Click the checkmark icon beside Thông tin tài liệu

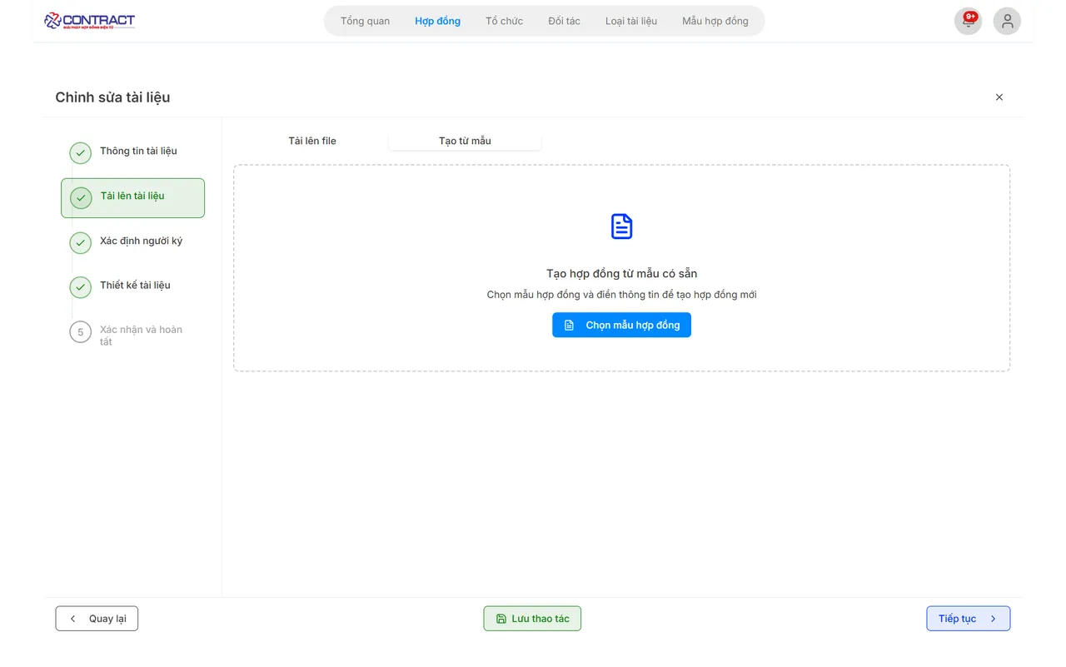pyautogui.click(x=81, y=152)
